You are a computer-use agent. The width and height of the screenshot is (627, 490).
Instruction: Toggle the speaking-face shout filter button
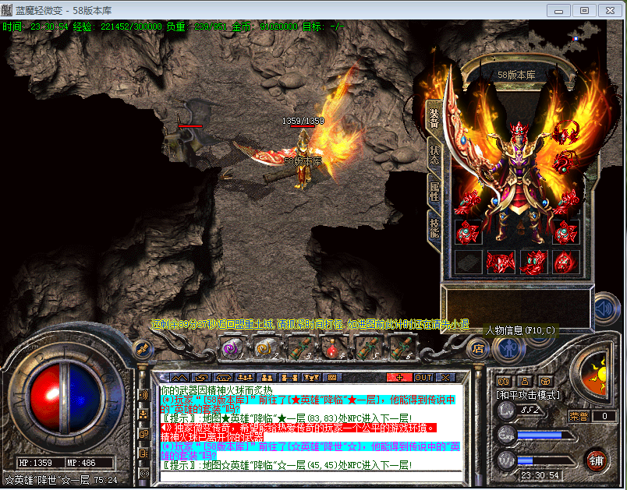(144, 453)
